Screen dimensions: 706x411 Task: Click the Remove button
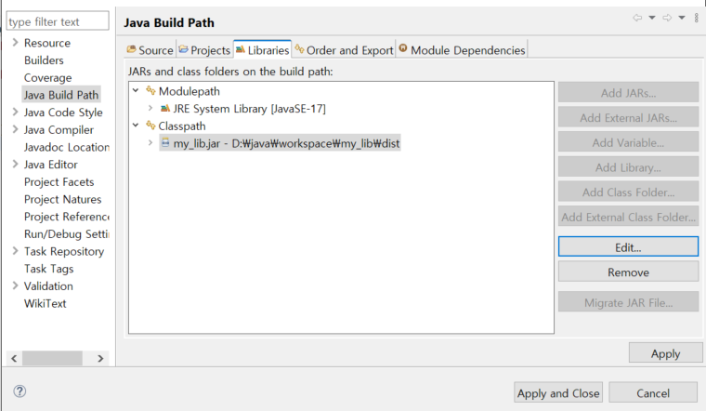point(628,272)
